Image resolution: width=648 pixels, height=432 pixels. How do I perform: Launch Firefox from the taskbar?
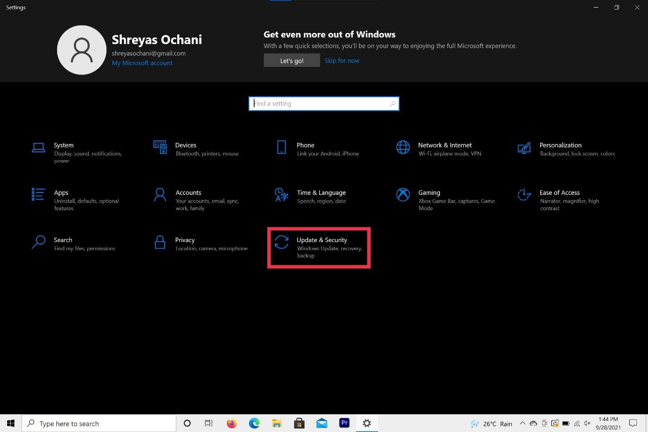point(231,423)
